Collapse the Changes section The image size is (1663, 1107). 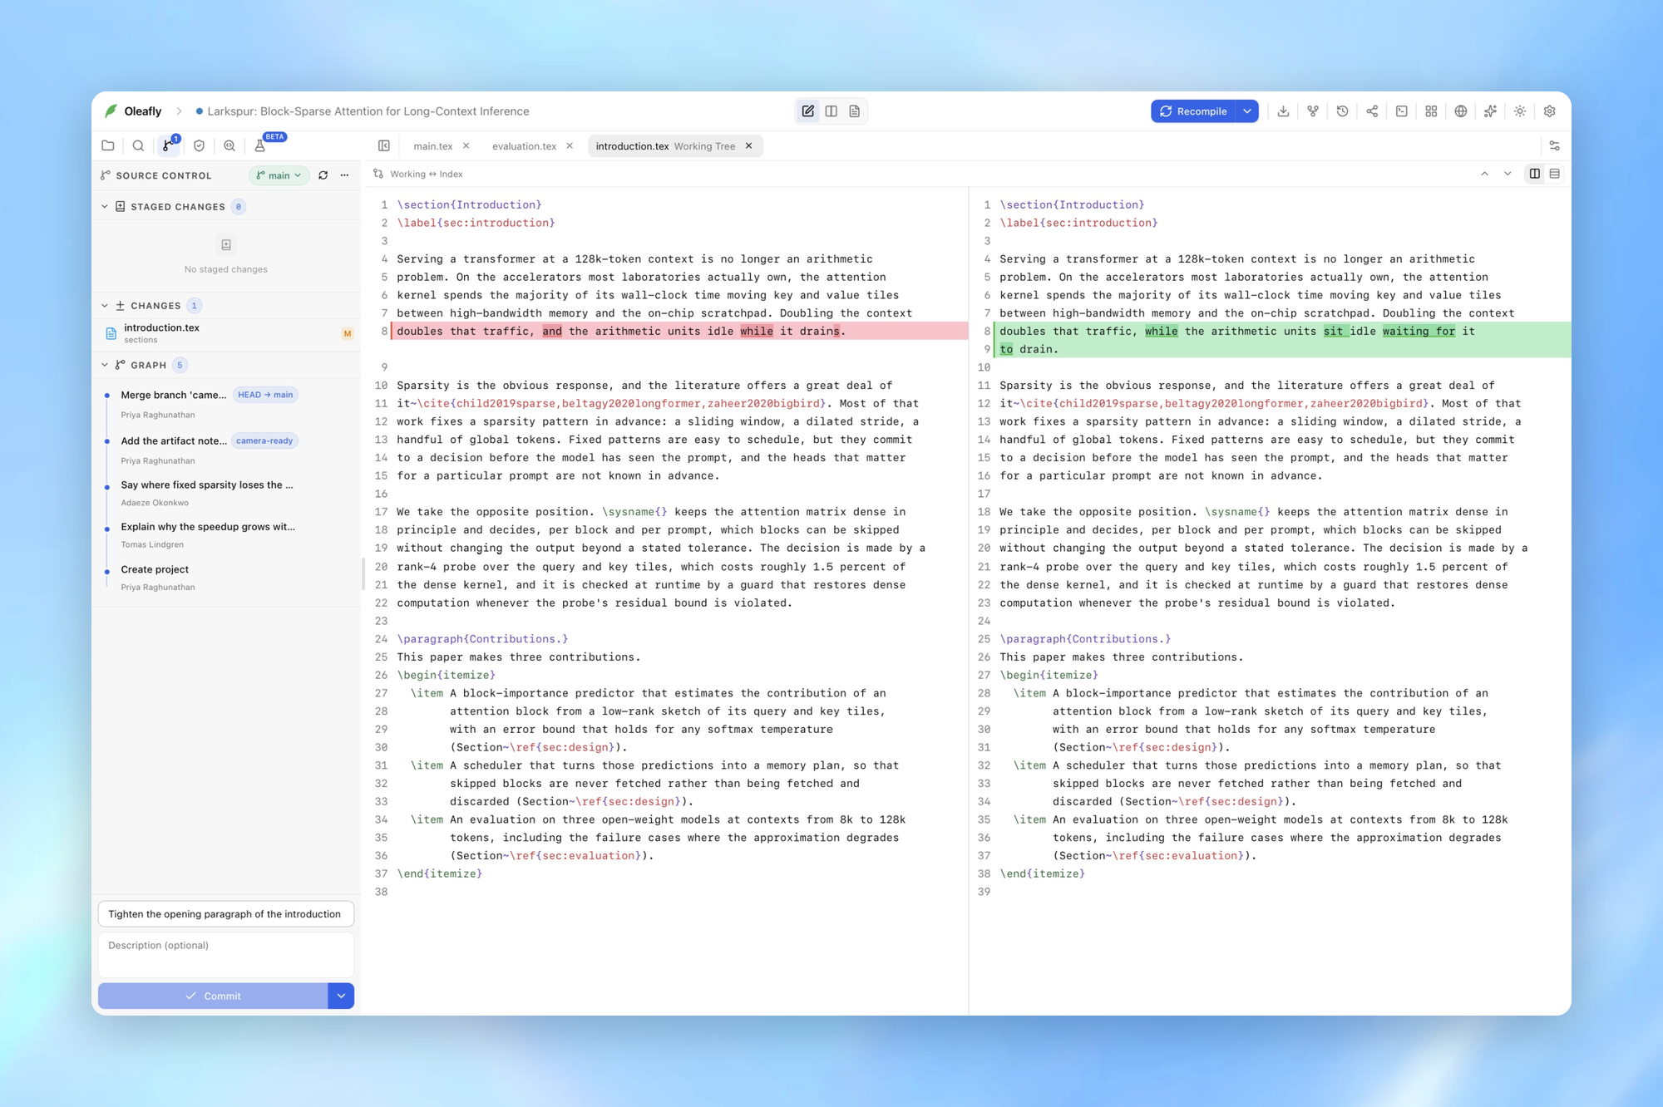coord(105,306)
